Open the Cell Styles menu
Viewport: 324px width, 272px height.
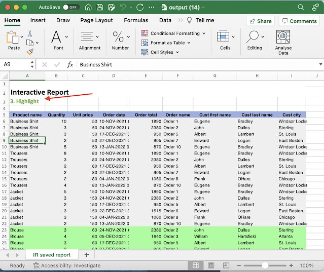click(x=160, y=52)
